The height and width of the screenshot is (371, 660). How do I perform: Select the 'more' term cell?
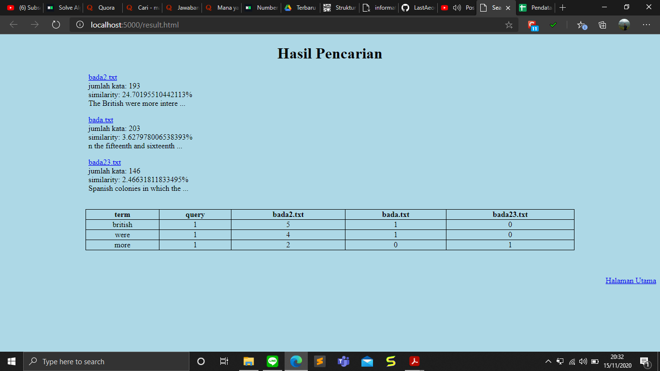[122, 245]
